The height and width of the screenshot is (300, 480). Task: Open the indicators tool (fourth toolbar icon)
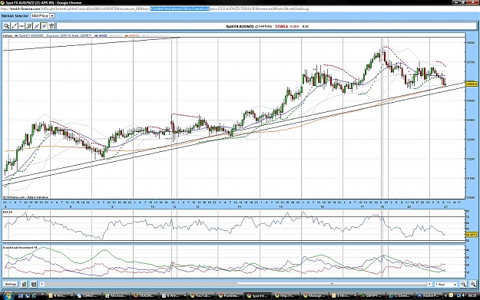pyautogui.click(x=29, y=26)
